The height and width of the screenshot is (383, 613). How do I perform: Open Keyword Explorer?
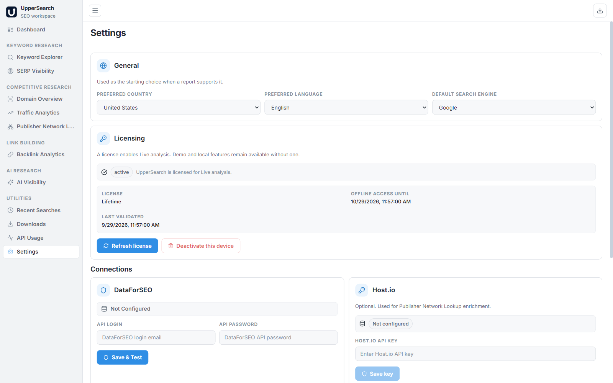[x=41, y=57]
